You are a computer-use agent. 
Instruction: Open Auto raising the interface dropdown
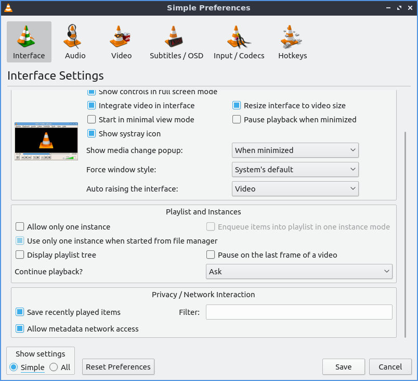pyautogui.click(x=295, y=189)
